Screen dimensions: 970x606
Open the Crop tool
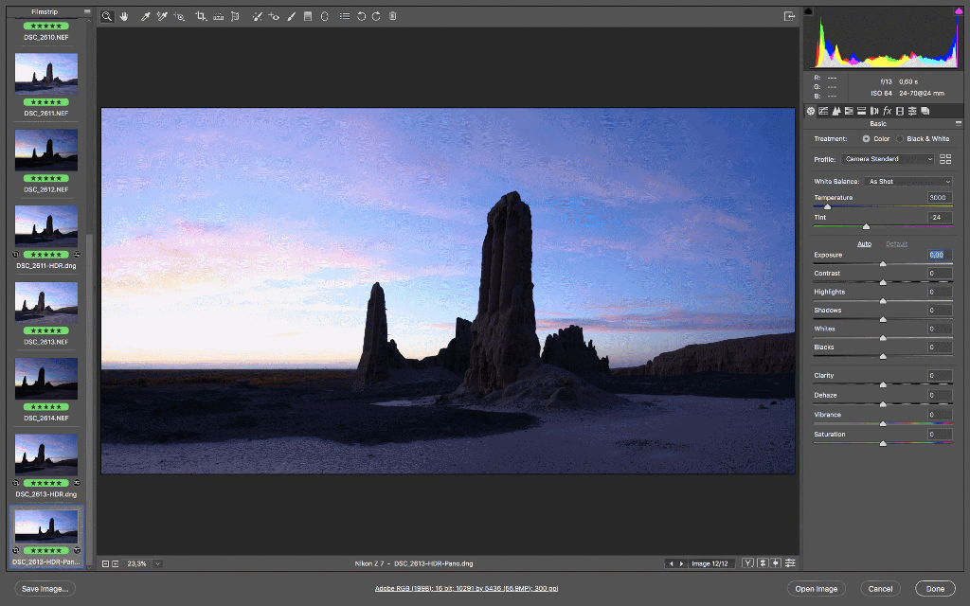click(x=199, y=16)
